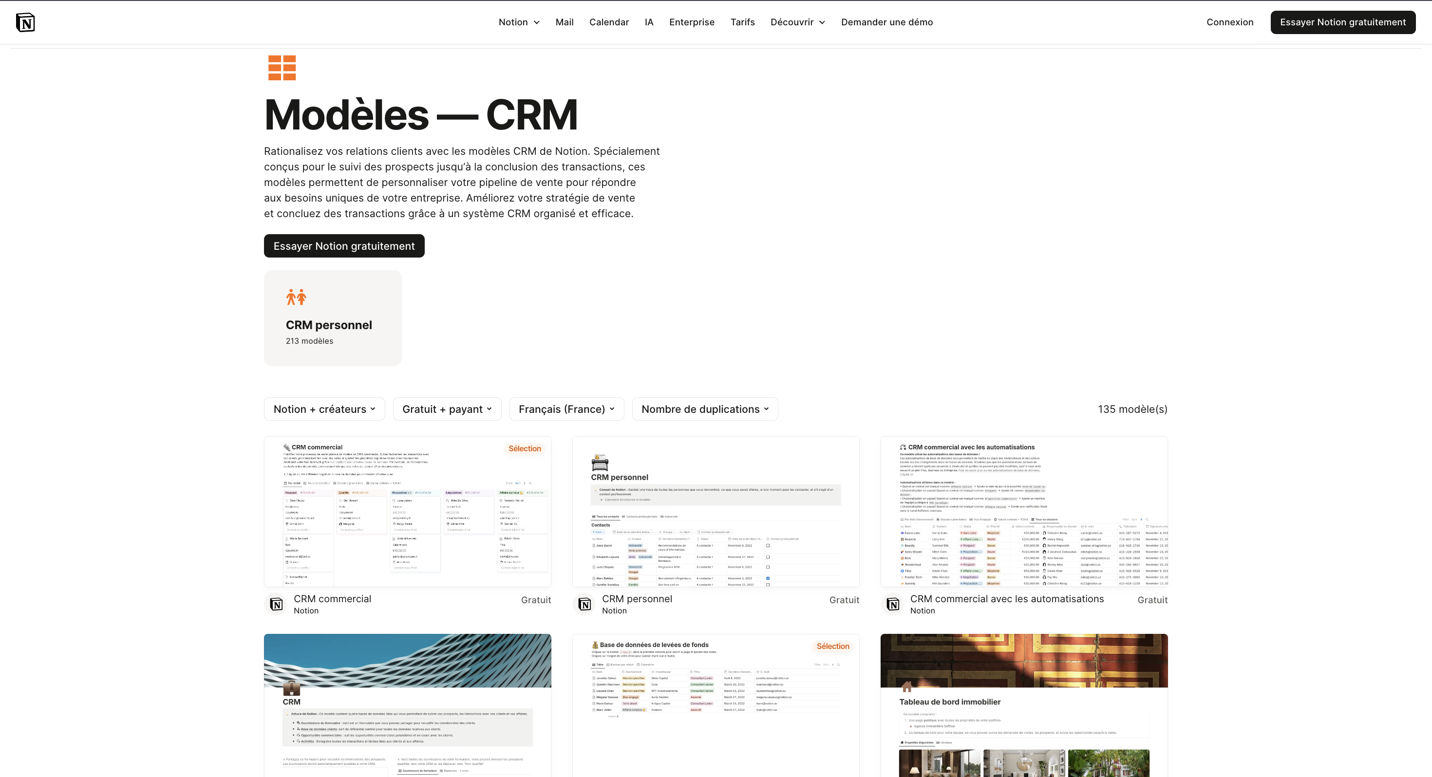Click the two-people icon on the CRM personnel card

(296, 297)
